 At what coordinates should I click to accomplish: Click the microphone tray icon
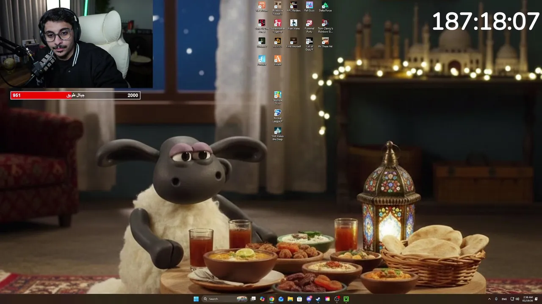(x=496, y=299)
